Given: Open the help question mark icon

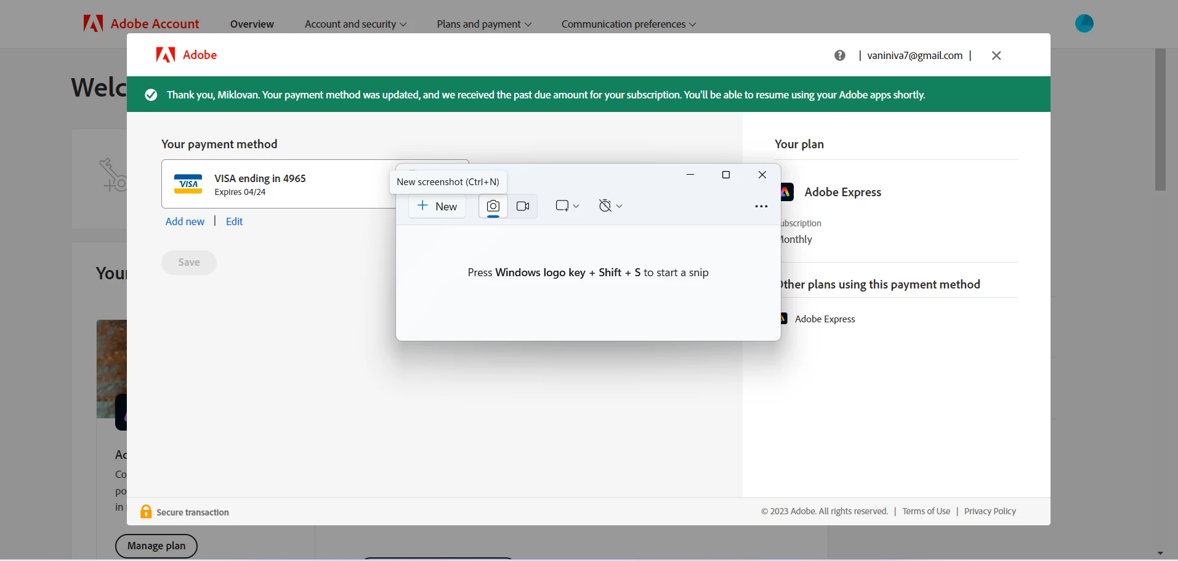Looking at the screenshot, I should pyautogui.click(x=840, y=55).
